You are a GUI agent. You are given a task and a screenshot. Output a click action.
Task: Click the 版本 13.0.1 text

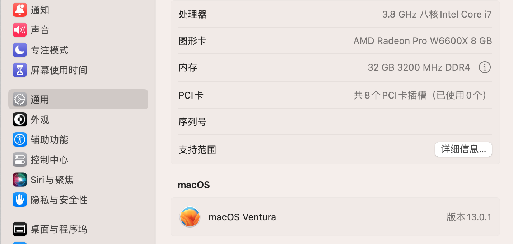tap(469, 217)
